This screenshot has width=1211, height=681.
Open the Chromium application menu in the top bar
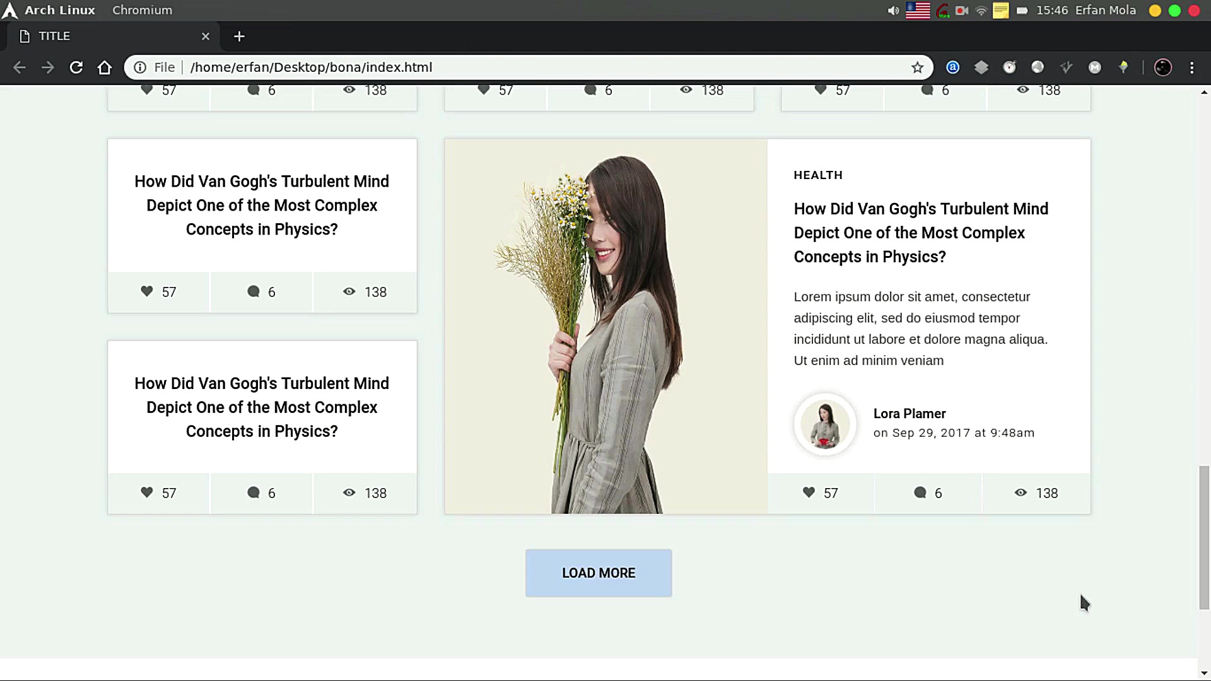click(x=142, y=10)
